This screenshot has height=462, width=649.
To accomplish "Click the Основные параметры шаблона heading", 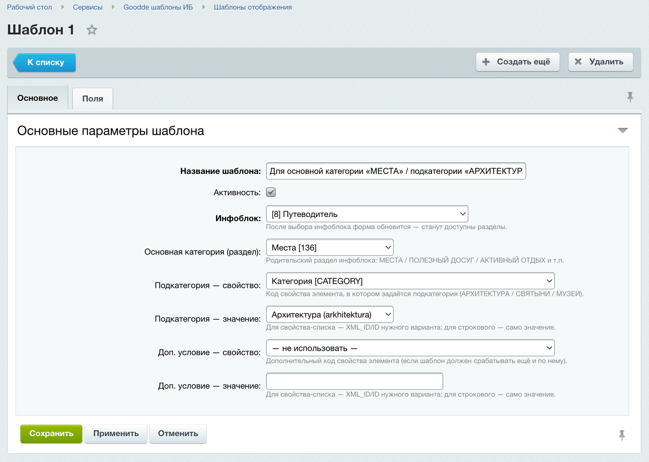I will (x=110, y=131).
